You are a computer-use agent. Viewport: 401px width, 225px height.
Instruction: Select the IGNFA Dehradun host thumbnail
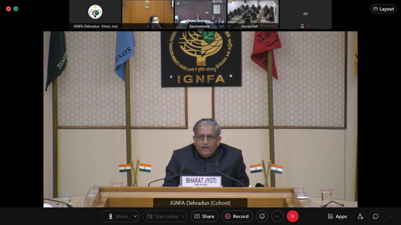click(x=95, y=14)
